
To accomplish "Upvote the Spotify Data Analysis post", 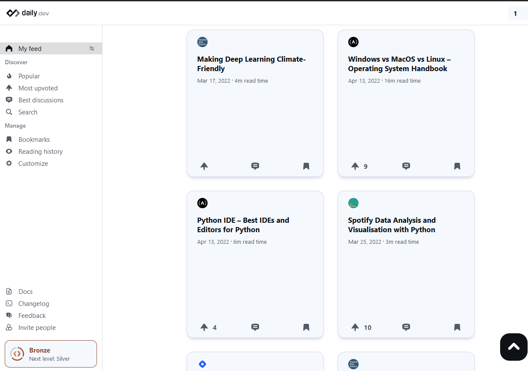I will (355, 327).
